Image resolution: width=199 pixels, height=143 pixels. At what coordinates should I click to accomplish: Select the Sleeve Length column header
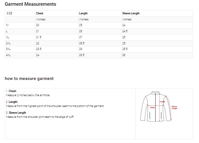(x=131, y=13)
